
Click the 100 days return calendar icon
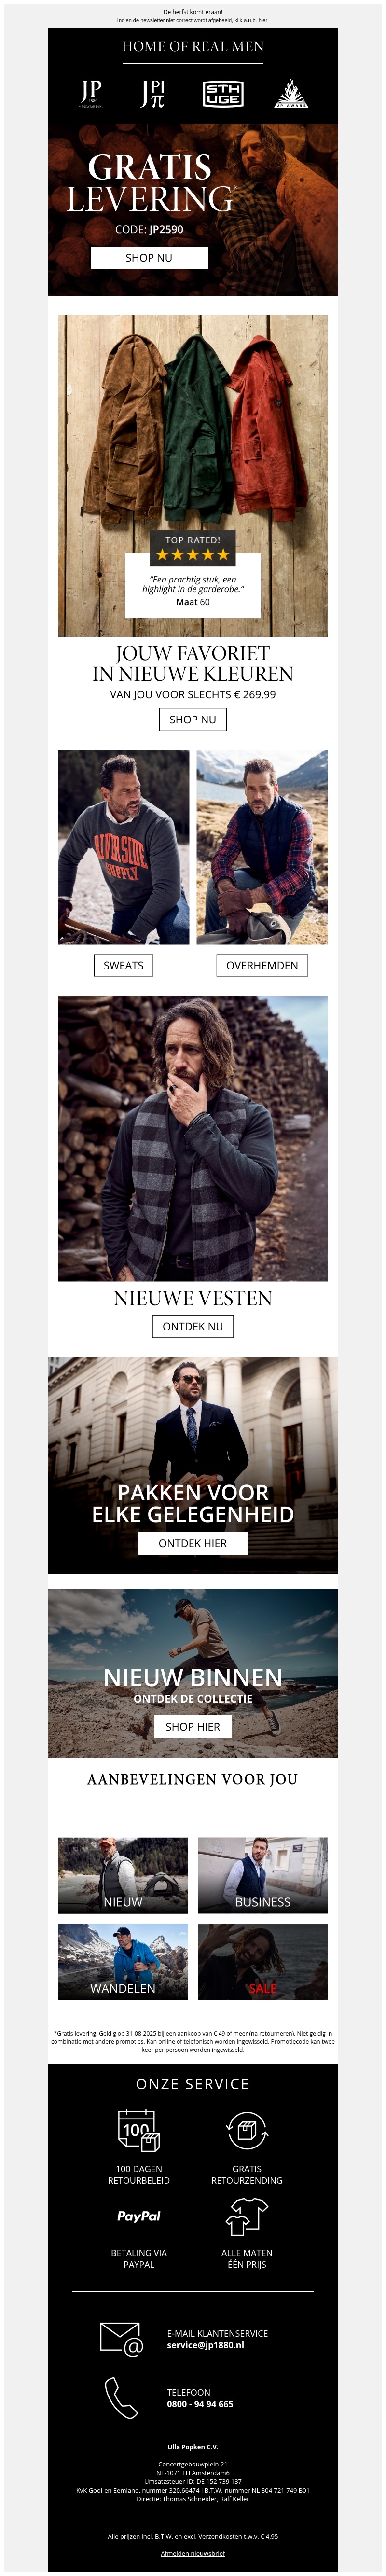138,2130
